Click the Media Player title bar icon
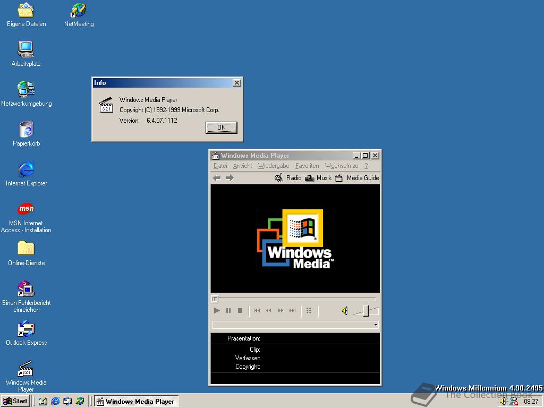The image size is (544, 408). tap(216, 156)
